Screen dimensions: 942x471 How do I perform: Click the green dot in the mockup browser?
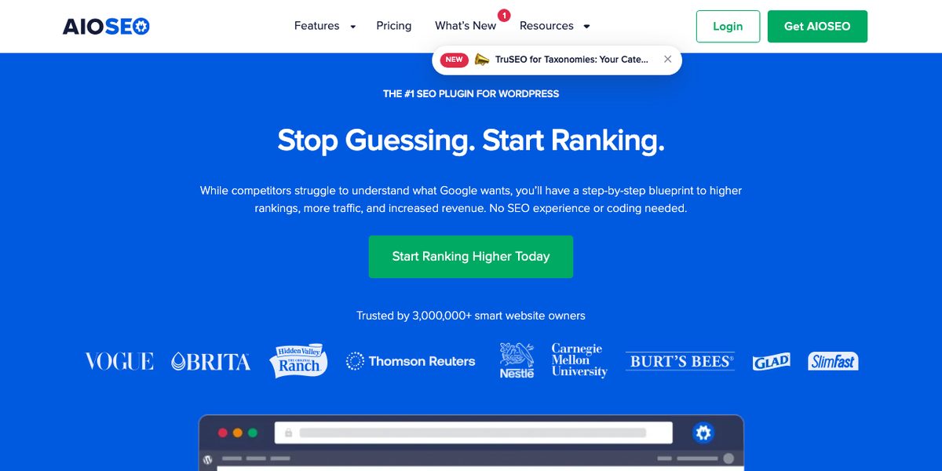[253, 433]
